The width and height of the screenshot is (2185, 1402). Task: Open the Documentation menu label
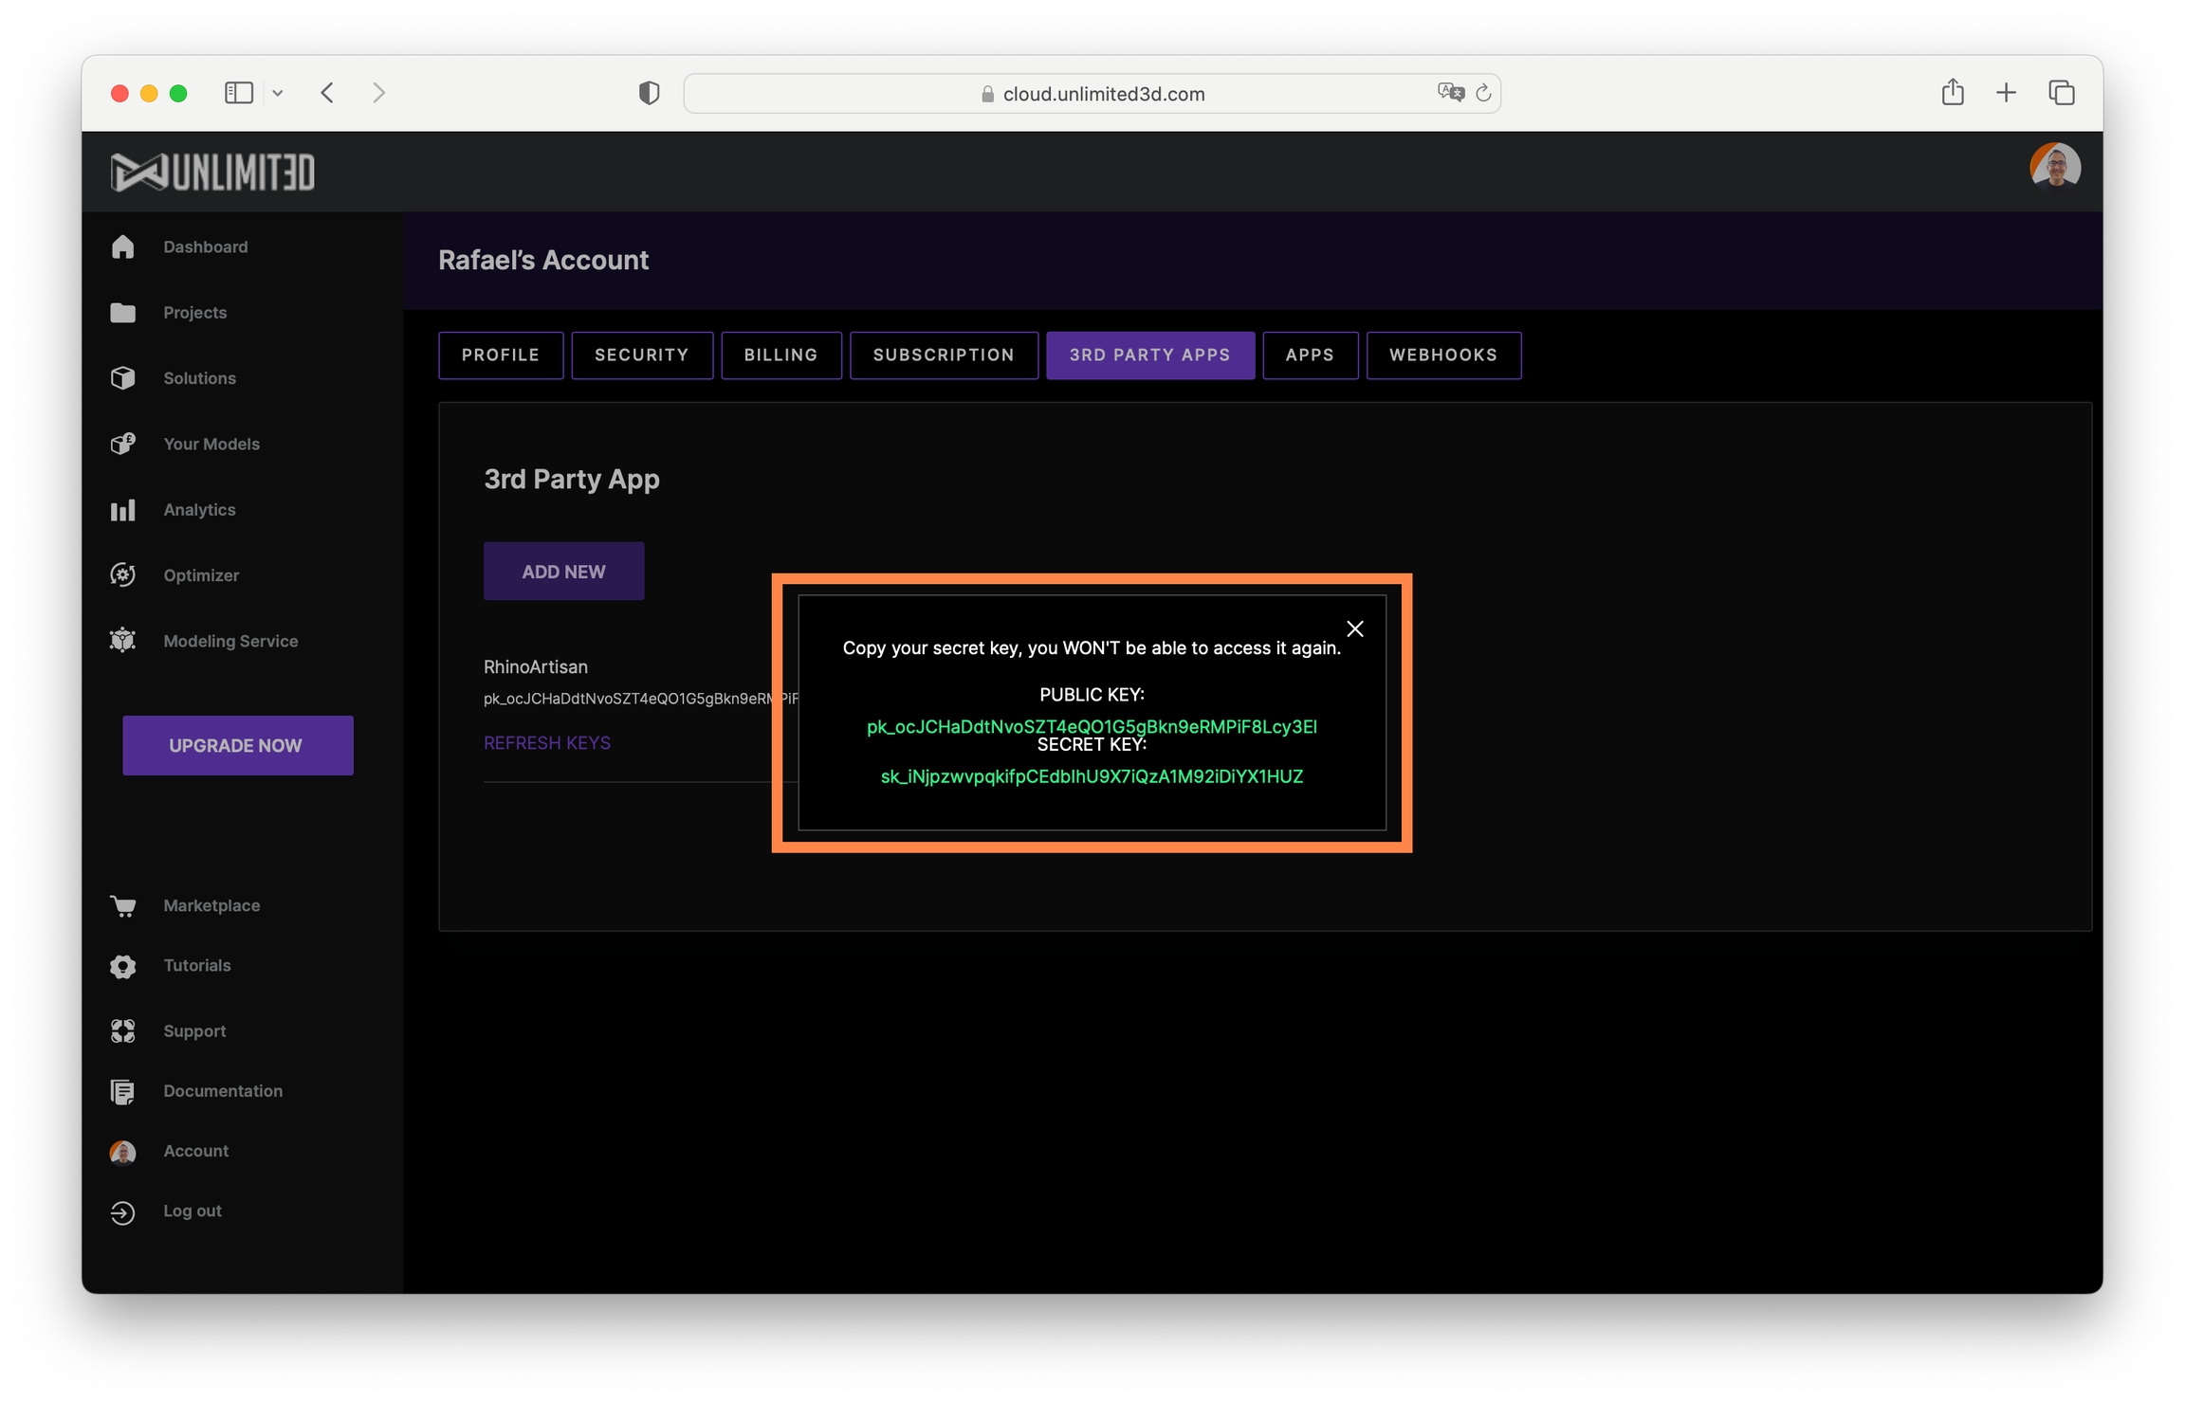click(x=223, y=1091)
